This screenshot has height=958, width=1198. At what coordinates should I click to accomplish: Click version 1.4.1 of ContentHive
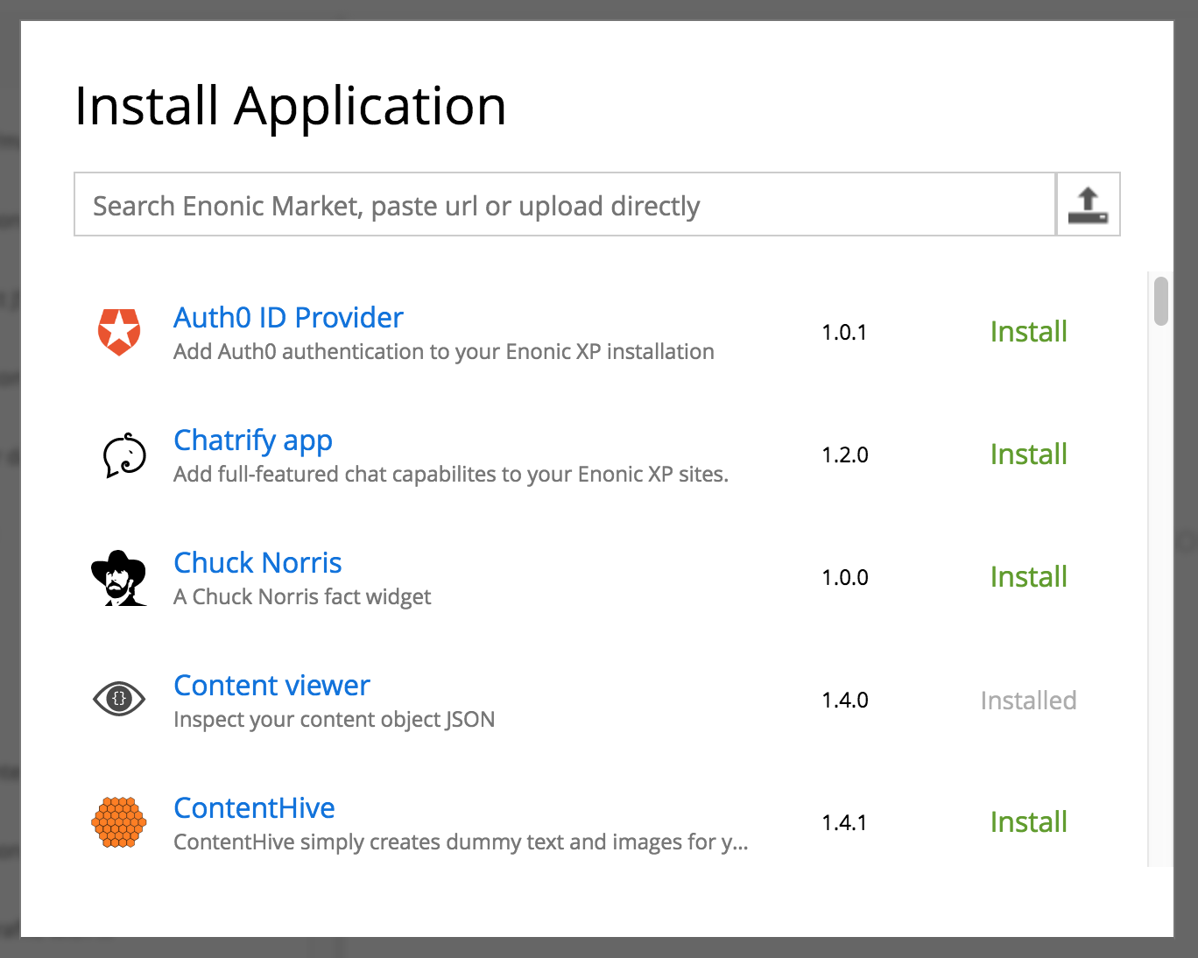tap(844, 823)
